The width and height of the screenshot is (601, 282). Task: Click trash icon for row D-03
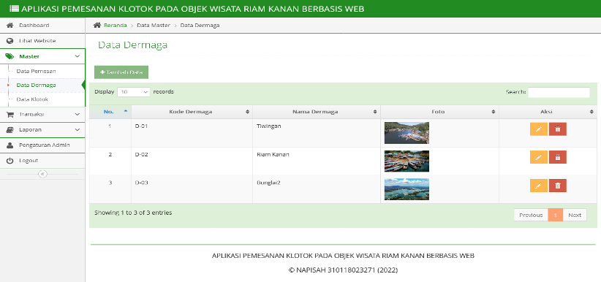click(558, 186)
